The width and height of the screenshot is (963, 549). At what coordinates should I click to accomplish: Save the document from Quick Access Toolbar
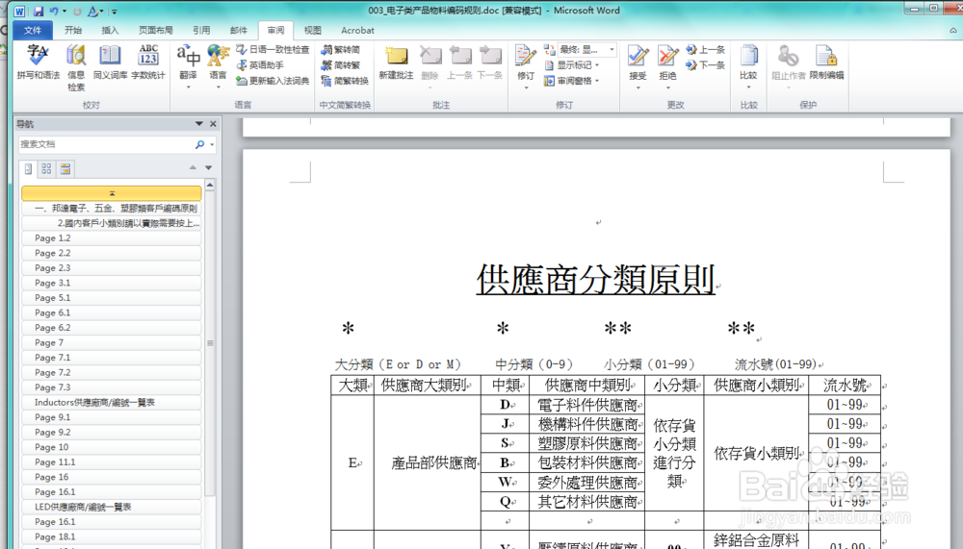pos(39,11)
